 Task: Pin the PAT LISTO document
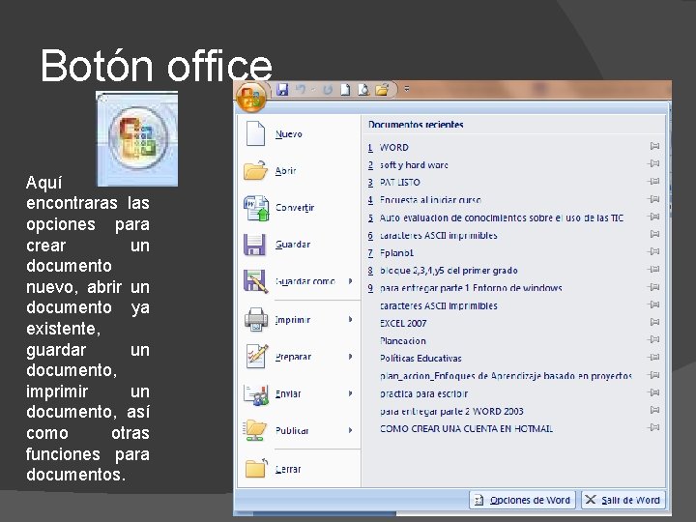(653, 181)
